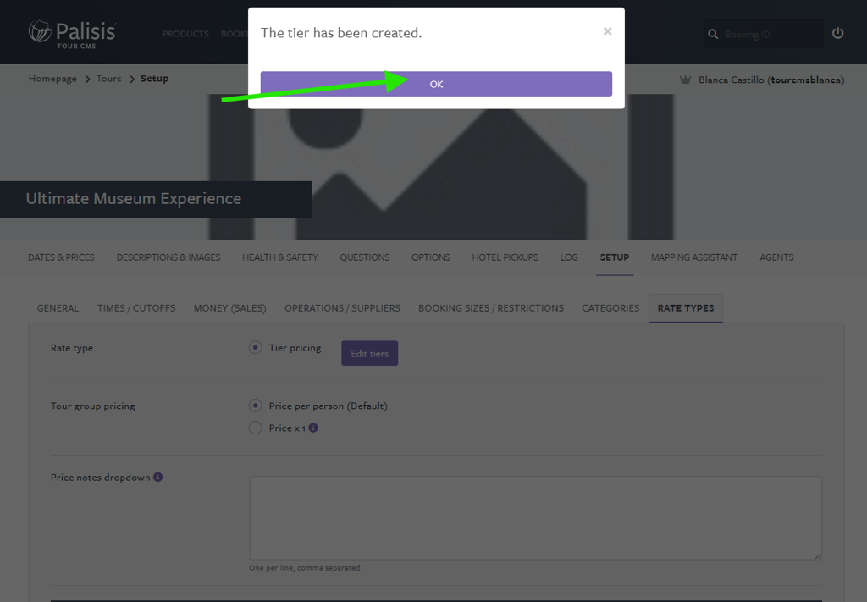Select the Rate Types sub-tab
867x602 pixels.
coord(686,308)
